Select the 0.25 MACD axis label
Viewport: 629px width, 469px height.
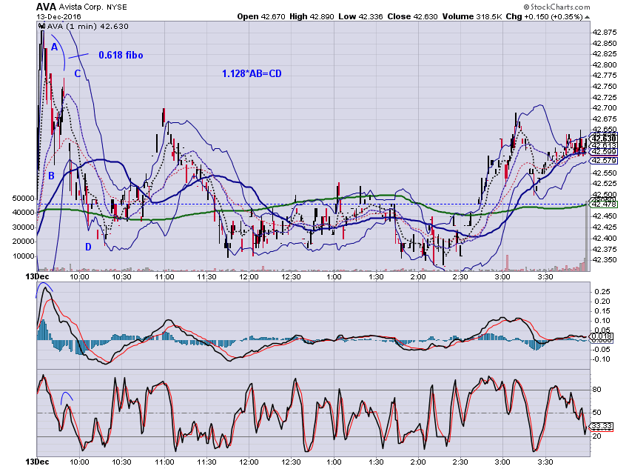pos(602,291)
